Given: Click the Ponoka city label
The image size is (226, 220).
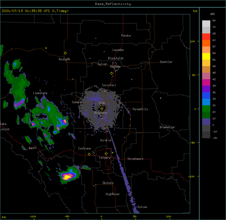Looking at the screenshot, I should click(x=126, y=36).
